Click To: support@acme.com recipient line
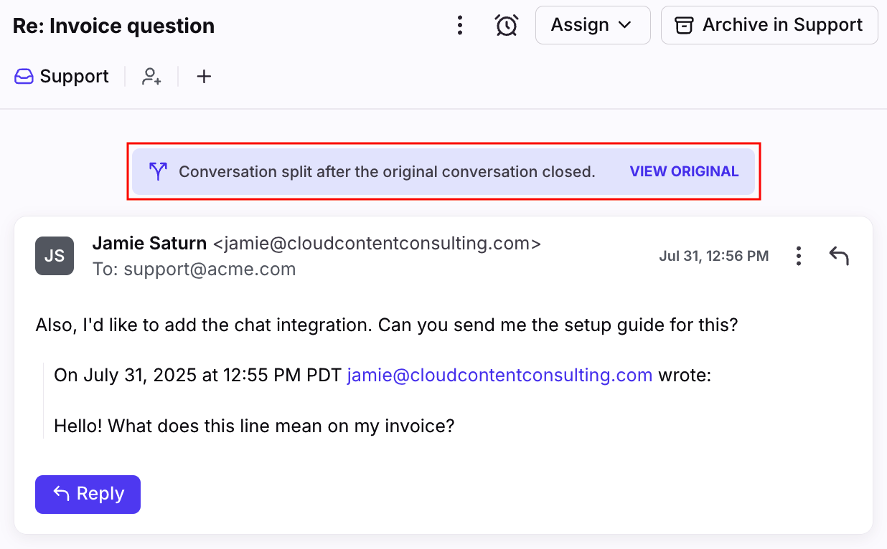The image size is (887, 549). click(194, 269)
